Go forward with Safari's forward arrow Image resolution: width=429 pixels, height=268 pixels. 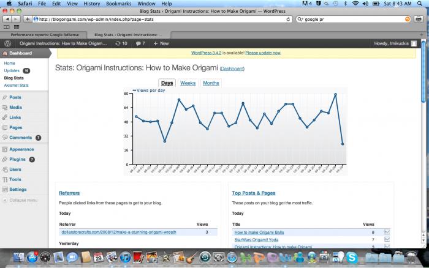coord(16,19)
